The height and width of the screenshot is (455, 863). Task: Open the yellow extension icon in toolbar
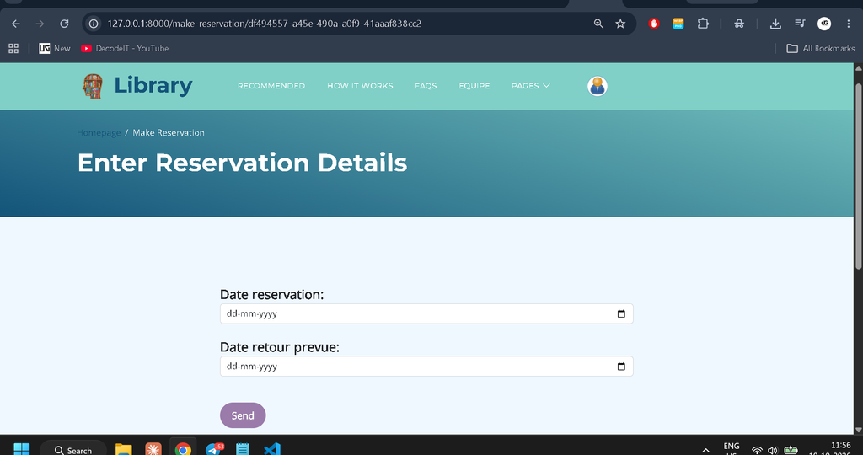pos(678,24)
